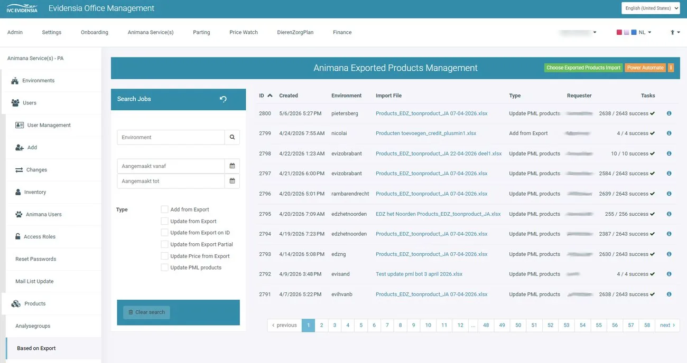
Task: Open info icon for job 2800
Action: [x=669, y=113]
